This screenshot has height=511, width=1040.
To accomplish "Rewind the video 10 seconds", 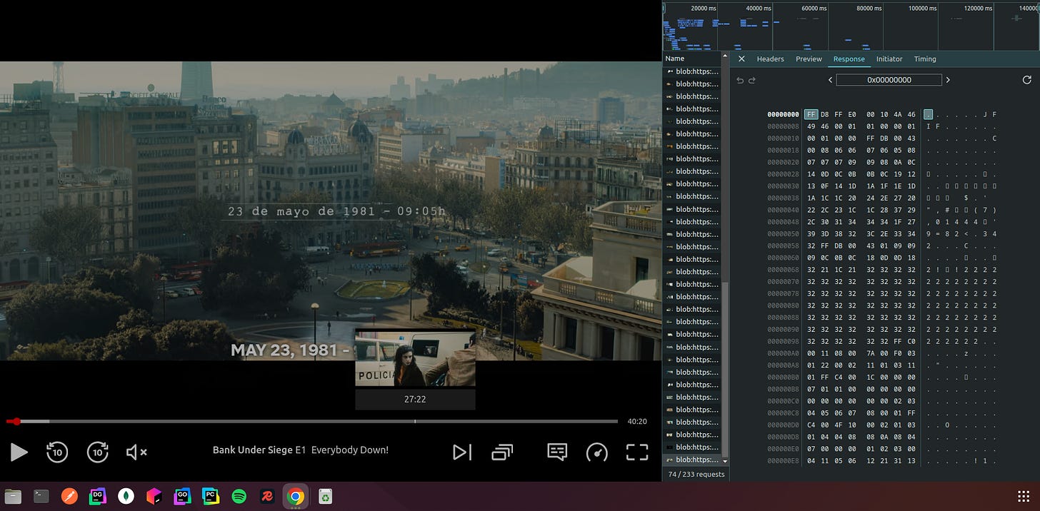I will pos(57,452).
